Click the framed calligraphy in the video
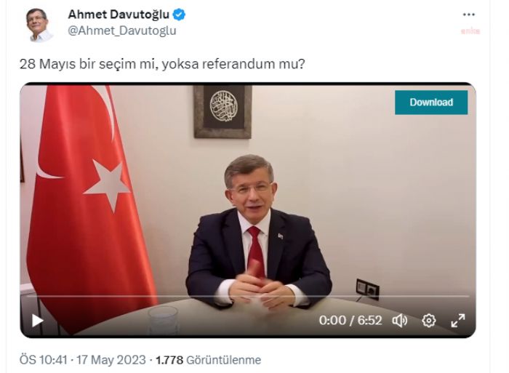509x373 pixels. [223, 112]
